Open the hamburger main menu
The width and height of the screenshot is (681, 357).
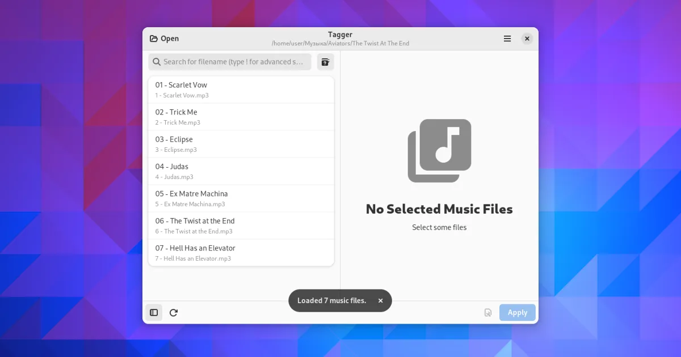tap(507, 39)
